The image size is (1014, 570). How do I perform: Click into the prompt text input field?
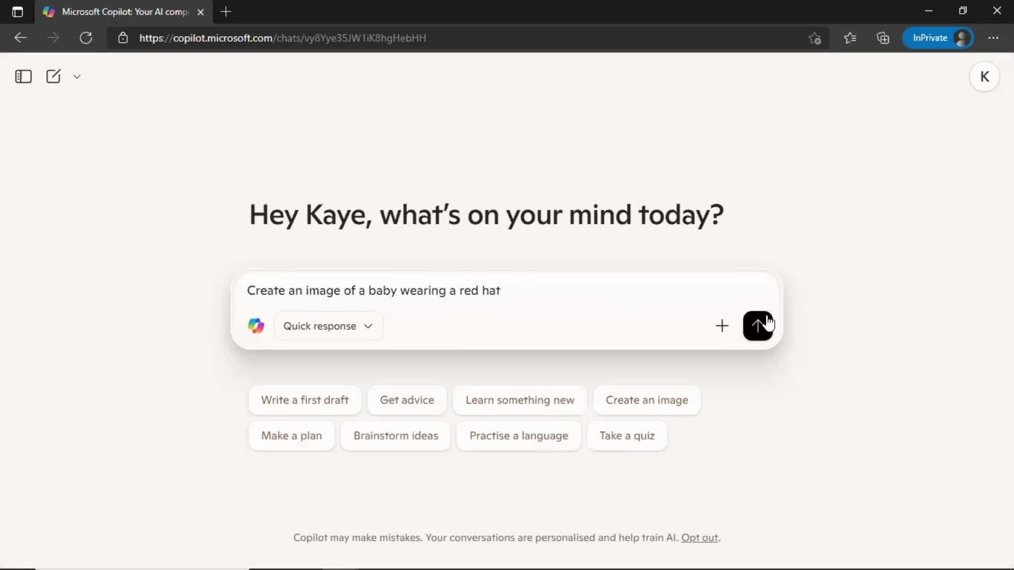(507, 291)
